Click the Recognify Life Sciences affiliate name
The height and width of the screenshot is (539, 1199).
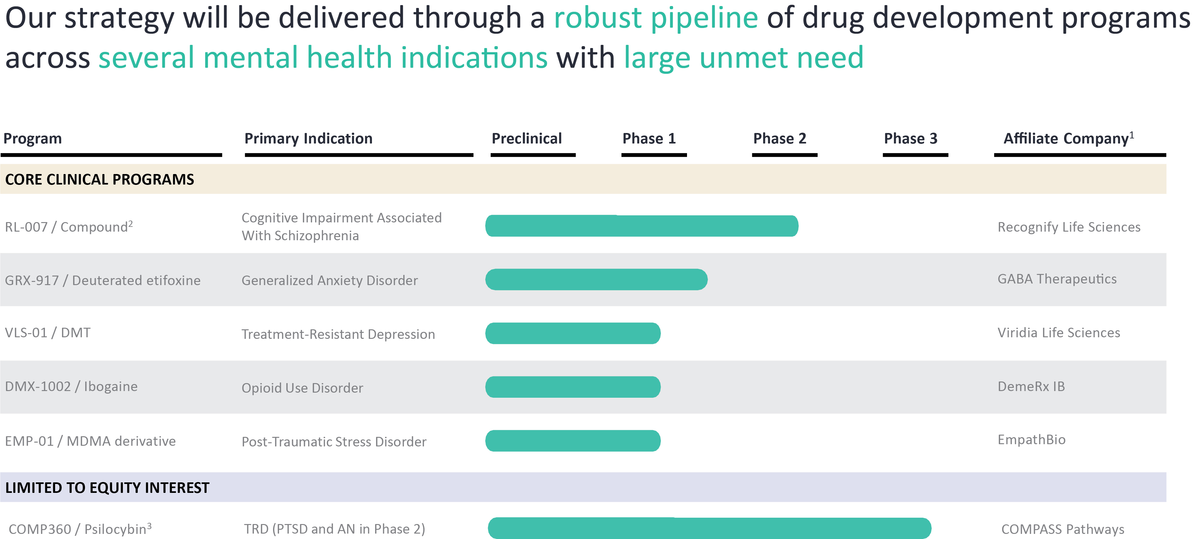point(1069,227)
